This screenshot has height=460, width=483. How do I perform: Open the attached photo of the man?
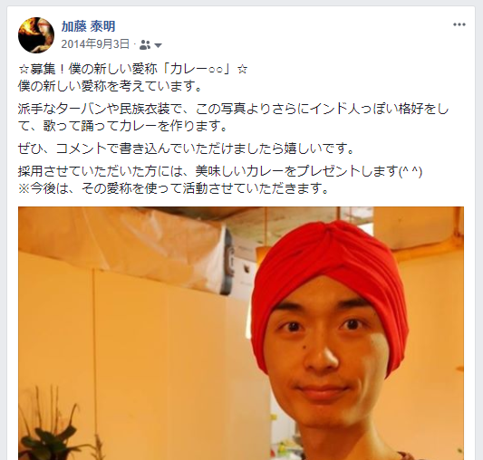[241, 333]
